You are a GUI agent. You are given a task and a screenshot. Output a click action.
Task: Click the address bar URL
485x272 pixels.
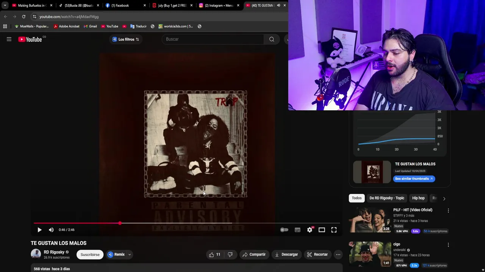tap(69, 17)
